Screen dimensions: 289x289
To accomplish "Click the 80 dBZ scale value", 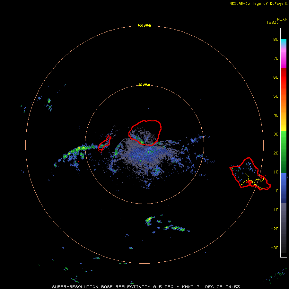I will pyautogui.click(x=276, y=39).
